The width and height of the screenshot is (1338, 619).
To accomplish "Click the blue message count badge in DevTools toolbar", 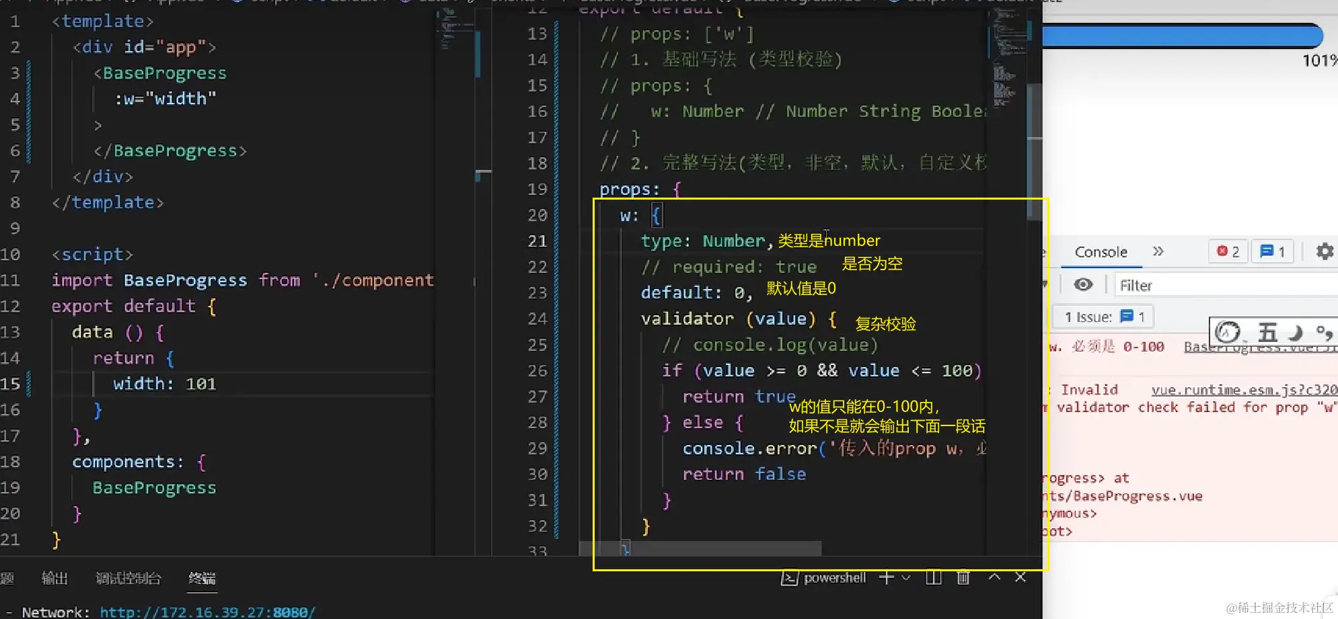I will [1273, 251].
